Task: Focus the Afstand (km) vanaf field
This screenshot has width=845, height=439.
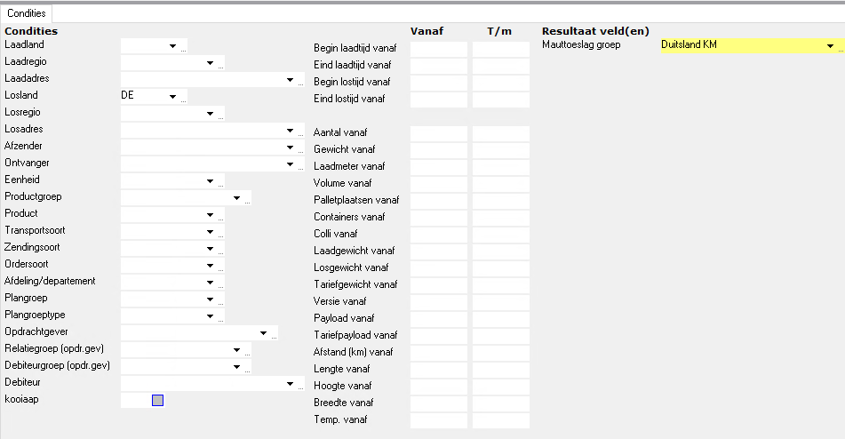Action: 438,353
